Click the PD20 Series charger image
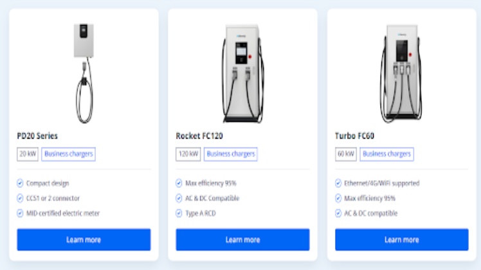Image resolution: width=481 pixels, height=270 pixels. 84,72
